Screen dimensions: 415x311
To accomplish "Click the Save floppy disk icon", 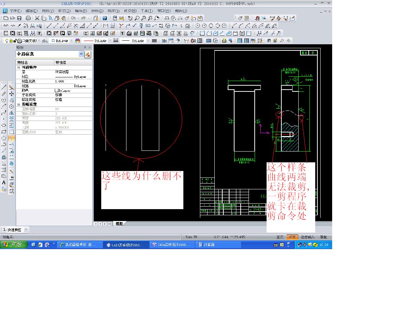I will pos(19,18).
